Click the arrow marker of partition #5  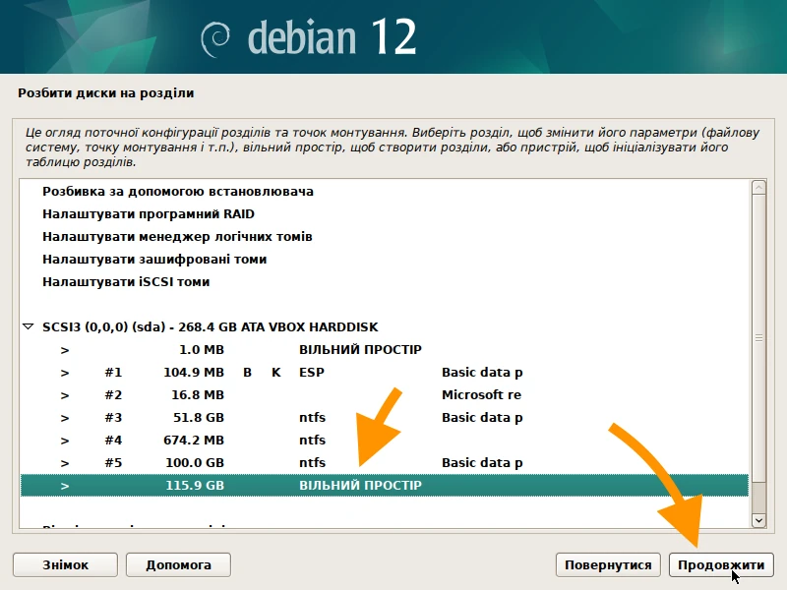[65, 463]
